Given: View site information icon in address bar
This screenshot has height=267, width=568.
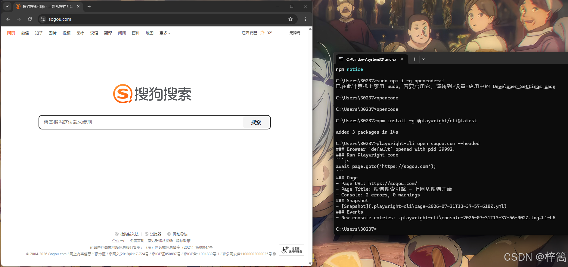Looking at the screenshot, I should click(x=43, y=19).
